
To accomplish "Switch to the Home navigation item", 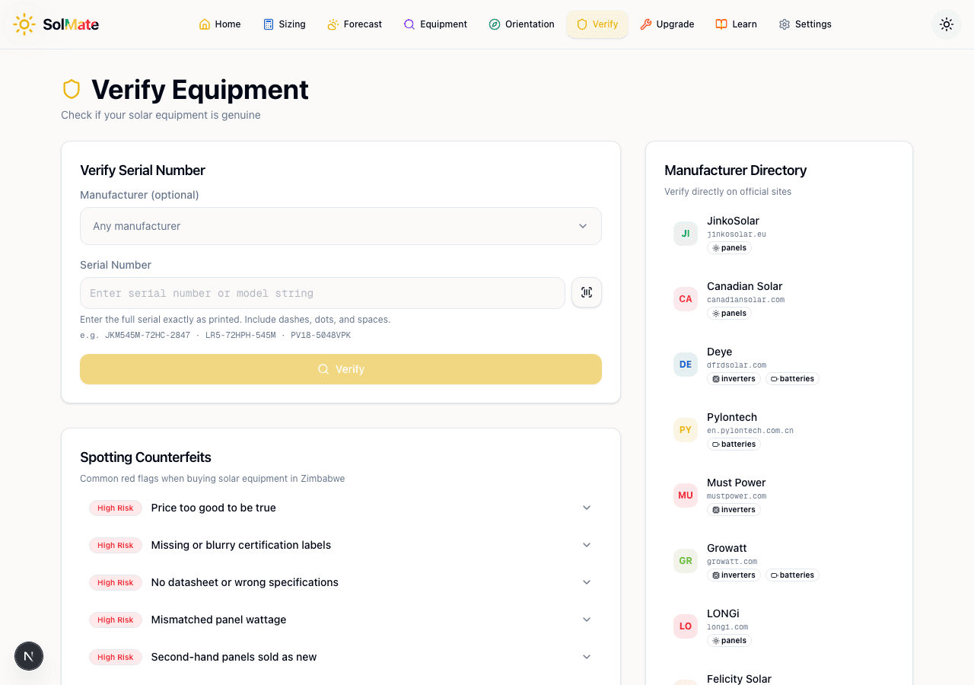I will click(x=219, y=24).
